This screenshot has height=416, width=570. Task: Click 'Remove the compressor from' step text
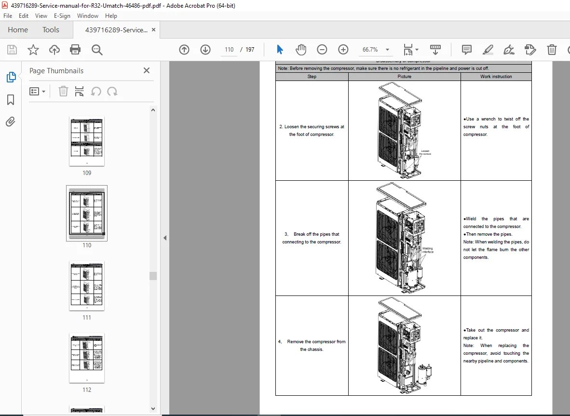312,346
